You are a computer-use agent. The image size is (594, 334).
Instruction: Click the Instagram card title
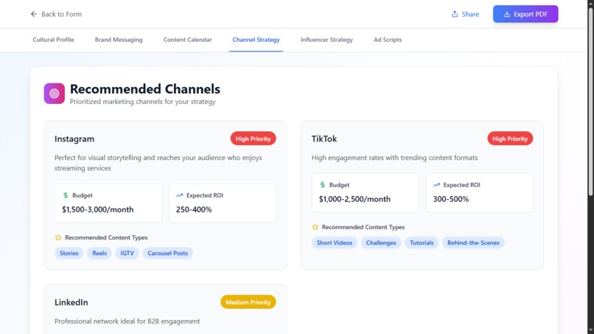(74, 139)
